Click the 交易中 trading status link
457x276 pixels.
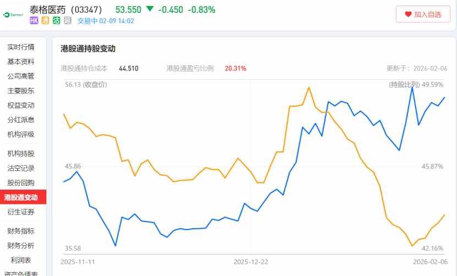[x=87, y=21]
